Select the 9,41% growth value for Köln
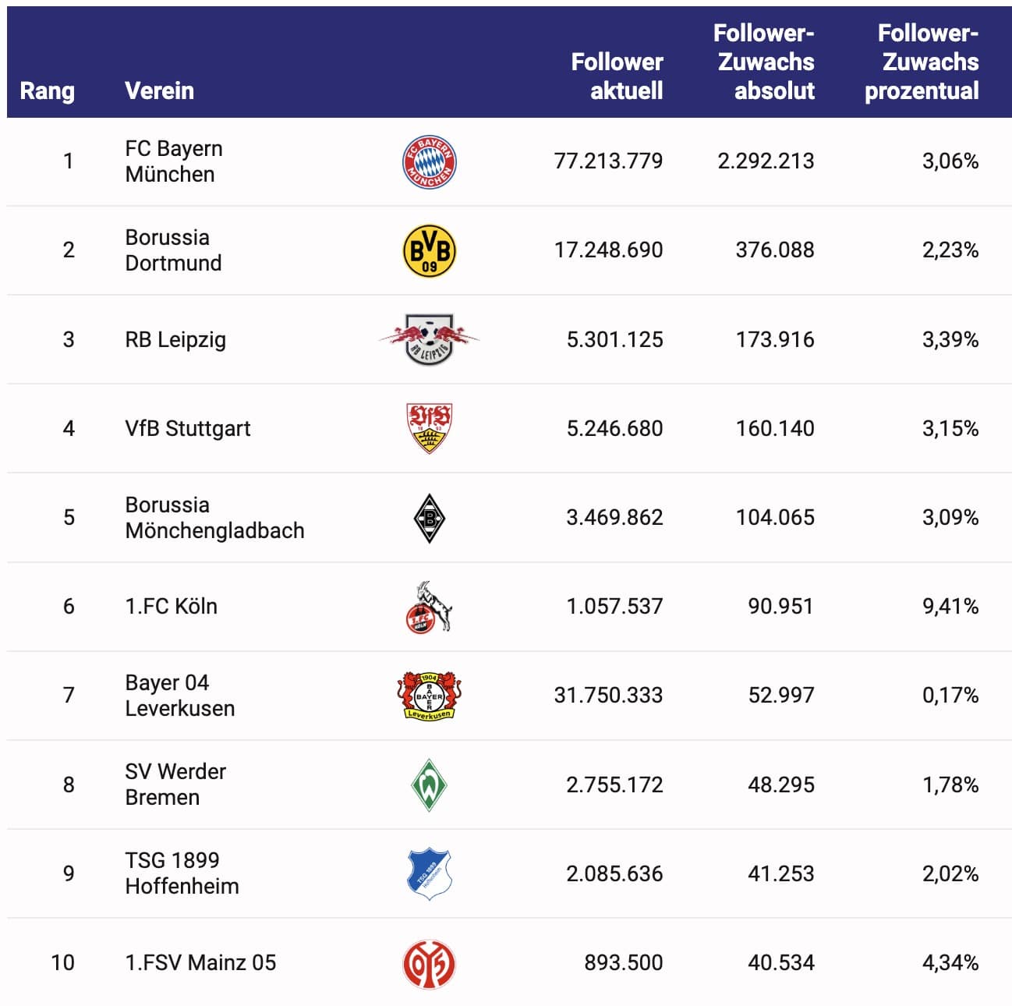1012x1006 pixels. click(x=950, y=606)
